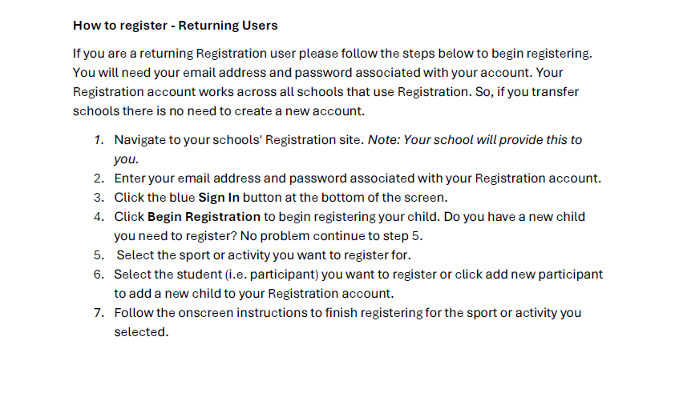683x409 pixels.
Task: Click list number 5 marker
Action: click(99, 255)
